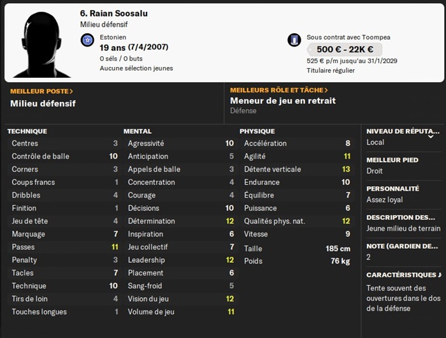Expand the Niveau de Réputation dropdown chevron
446x338 pixels.
[431, 136]
